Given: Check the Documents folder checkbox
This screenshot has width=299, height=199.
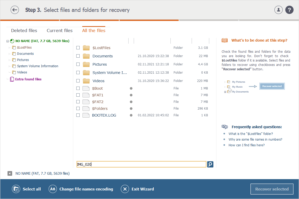Looking at the screenshot, I should point(78,56).
